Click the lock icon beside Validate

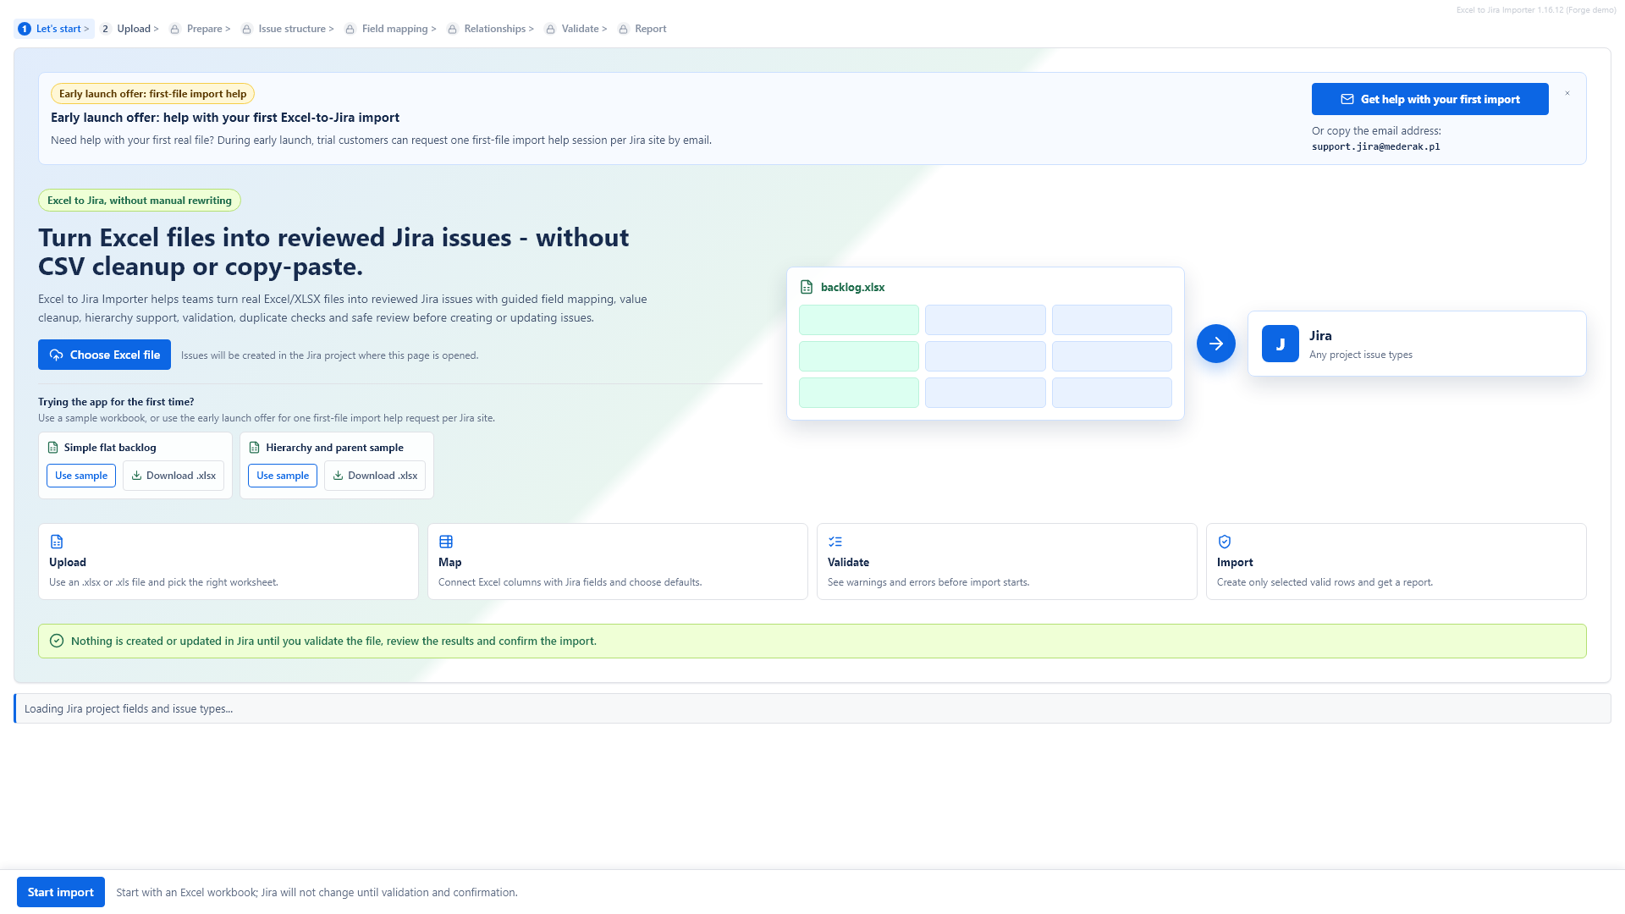pos(551,29)
